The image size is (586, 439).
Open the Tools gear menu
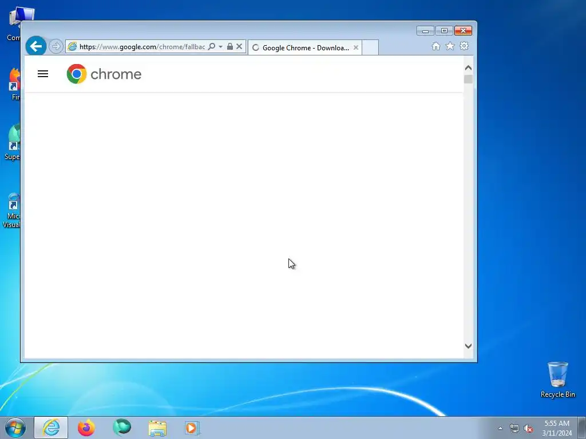click(464, 46)
